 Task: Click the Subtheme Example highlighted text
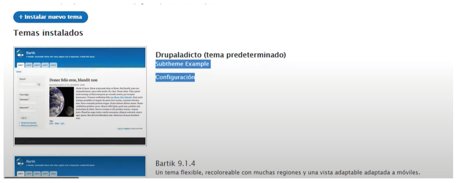(183, 64)
